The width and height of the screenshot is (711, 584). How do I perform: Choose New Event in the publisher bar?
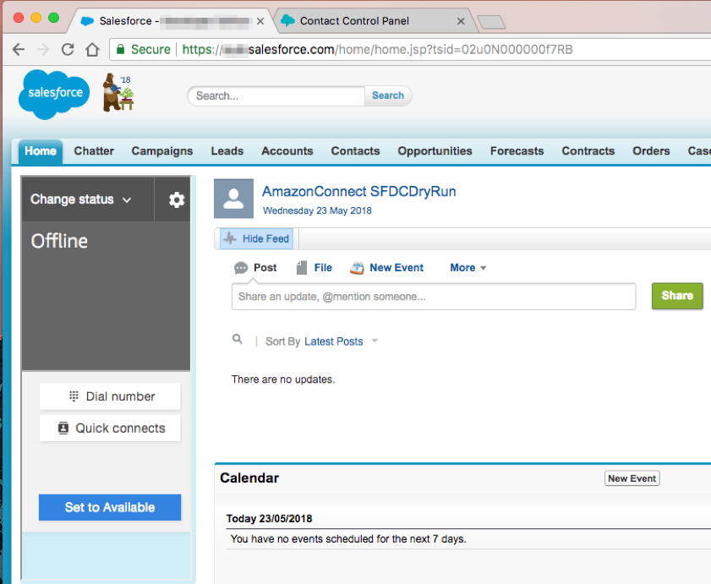[387, 268]
